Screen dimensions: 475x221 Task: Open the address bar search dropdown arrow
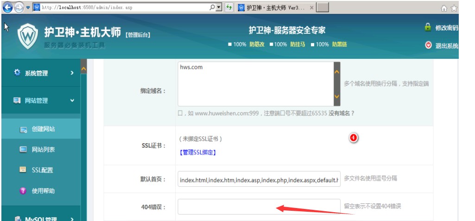[219, 7]
